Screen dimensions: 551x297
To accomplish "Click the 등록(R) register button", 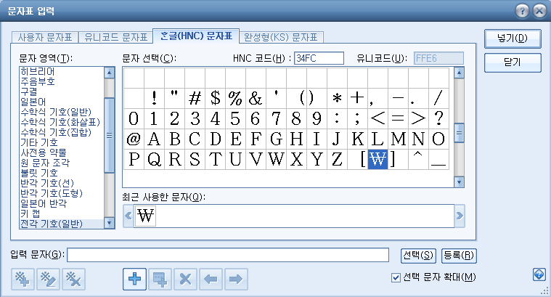I will pyautogui.click(x=459, y=255).
